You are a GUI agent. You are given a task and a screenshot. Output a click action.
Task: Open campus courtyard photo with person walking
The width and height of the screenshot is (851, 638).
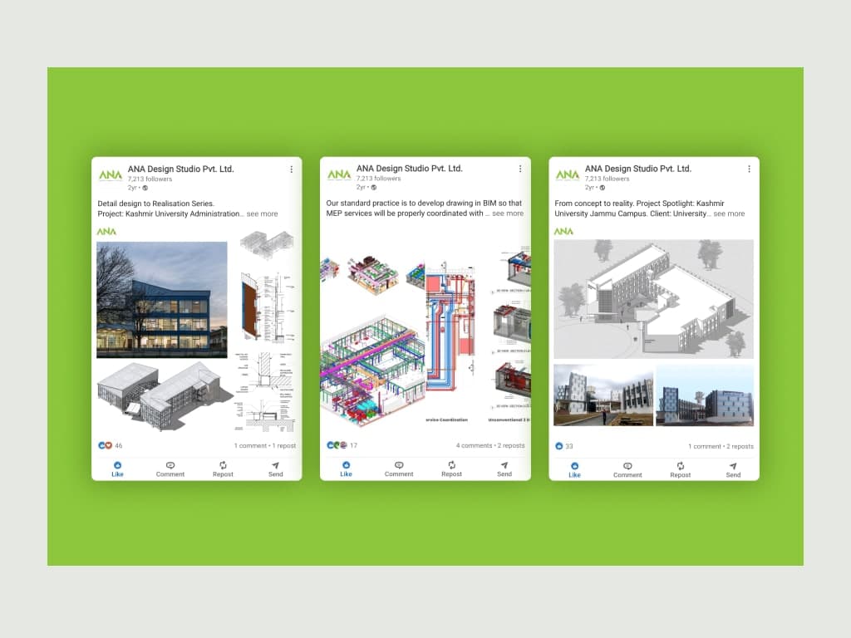(x=603, y=395)
